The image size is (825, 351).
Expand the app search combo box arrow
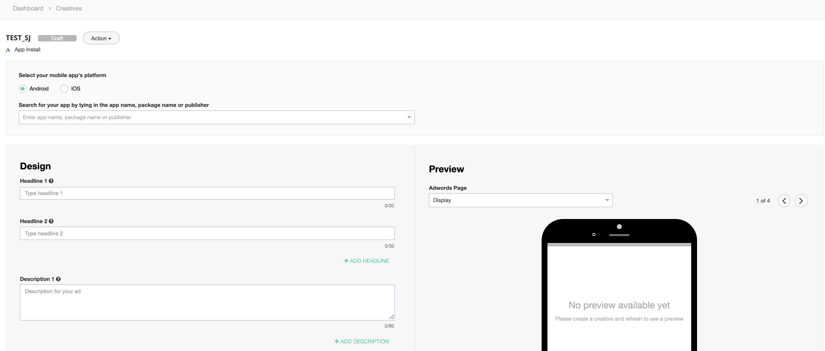[x=409, y=117]
